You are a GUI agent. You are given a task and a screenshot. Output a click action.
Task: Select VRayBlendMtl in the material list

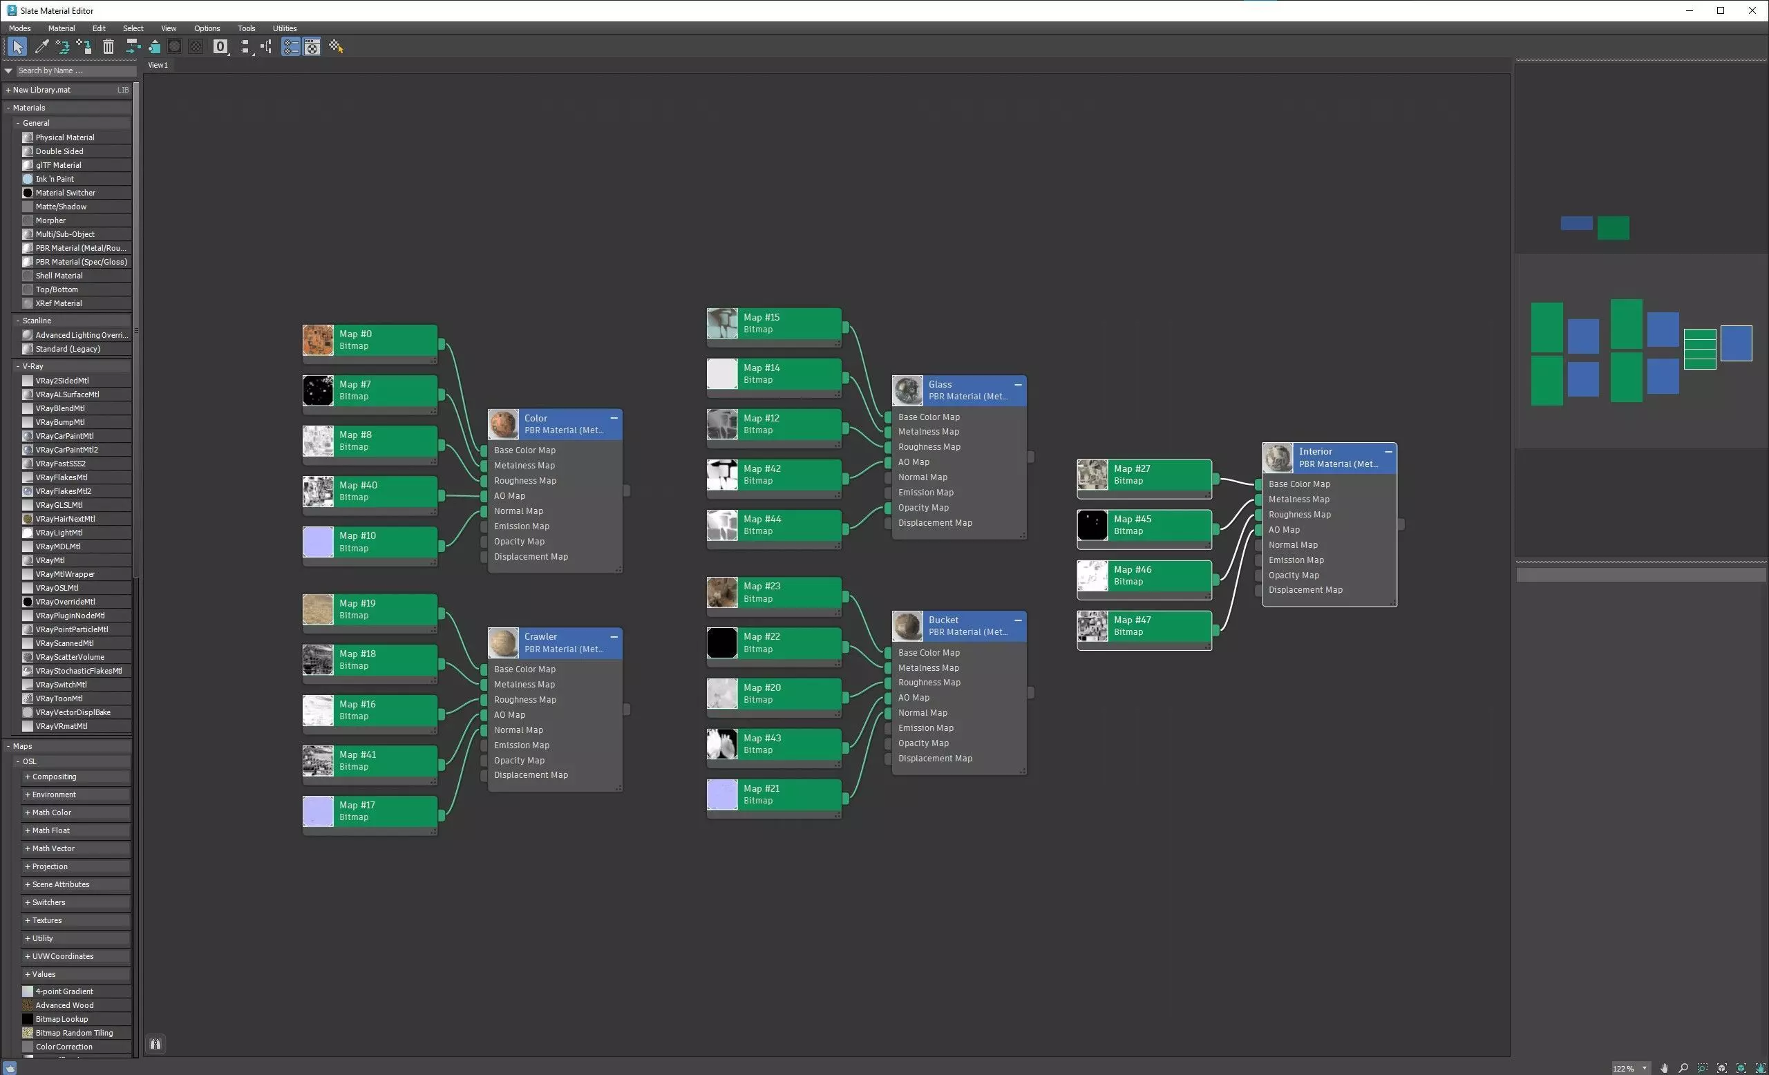click(60, 408)
